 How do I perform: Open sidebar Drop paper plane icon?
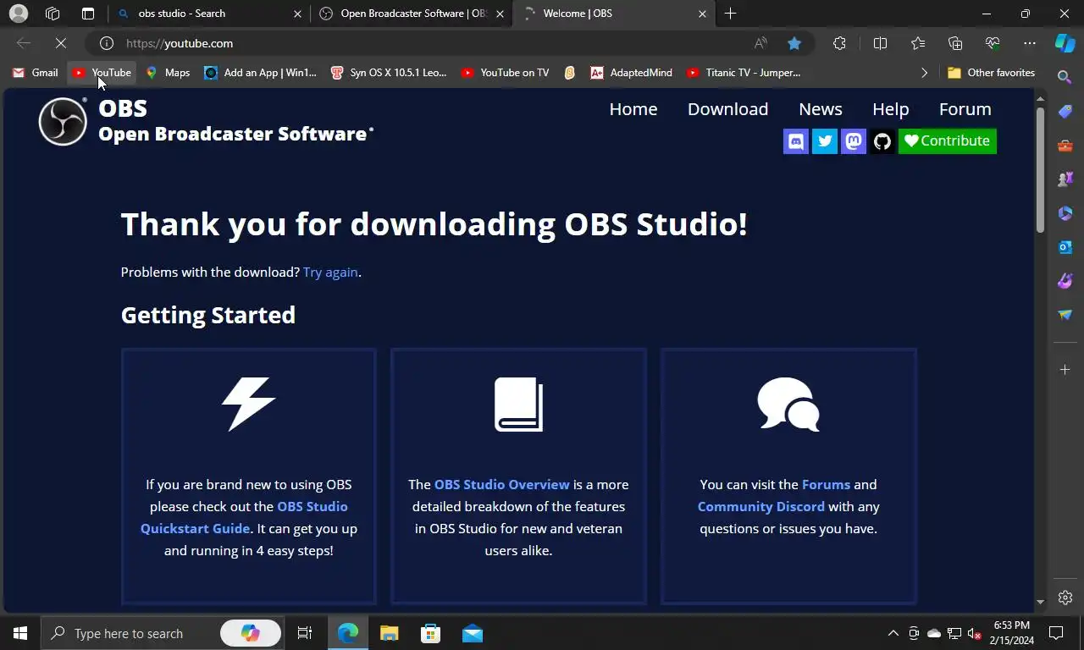point(1065,315)
